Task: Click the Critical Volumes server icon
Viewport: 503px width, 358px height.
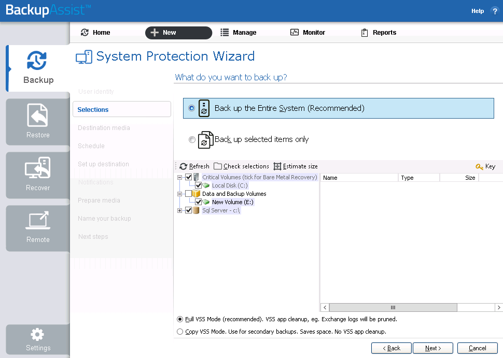Action: pos(197,177)
